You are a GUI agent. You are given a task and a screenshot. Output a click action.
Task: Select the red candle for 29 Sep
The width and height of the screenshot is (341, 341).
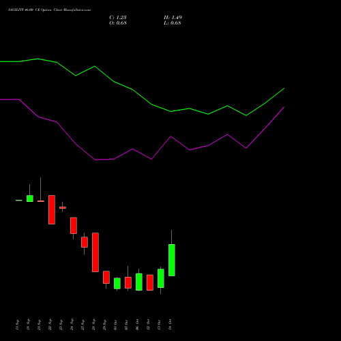pos(106,277)
